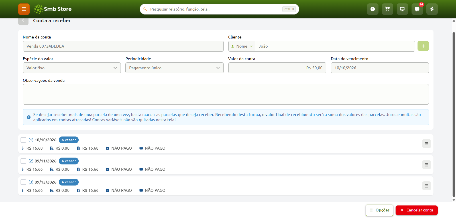The height and width of the screenshot is (218, 456).
Task: Open chat messages with 16 notifications
Action: (x=417, y=9)
